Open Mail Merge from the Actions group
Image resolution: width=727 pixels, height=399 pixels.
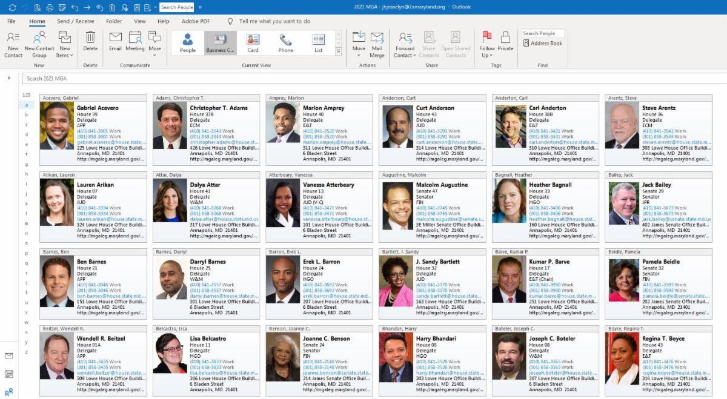tap(377, 42)
